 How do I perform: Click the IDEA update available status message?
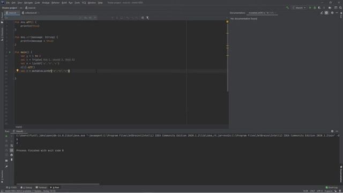click(30, 191)
